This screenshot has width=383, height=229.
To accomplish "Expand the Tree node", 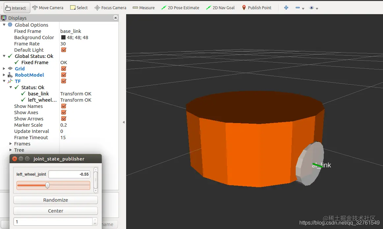I will click(11, 150).
